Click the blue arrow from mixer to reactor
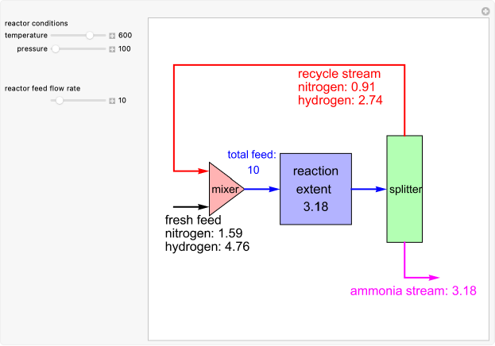 pos(262,190)
